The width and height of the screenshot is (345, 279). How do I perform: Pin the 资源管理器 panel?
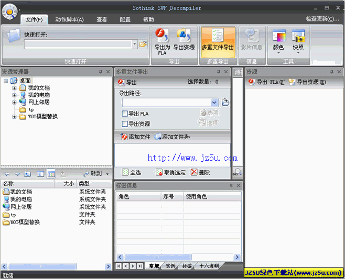pos(101,72)
